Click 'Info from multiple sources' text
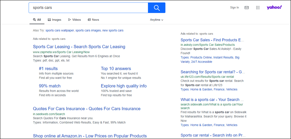The image size is (291, 139). tap(56, 73)
